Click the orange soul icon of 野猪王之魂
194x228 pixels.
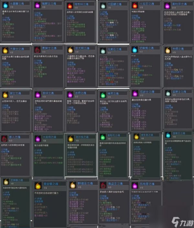tap(73, 185)
